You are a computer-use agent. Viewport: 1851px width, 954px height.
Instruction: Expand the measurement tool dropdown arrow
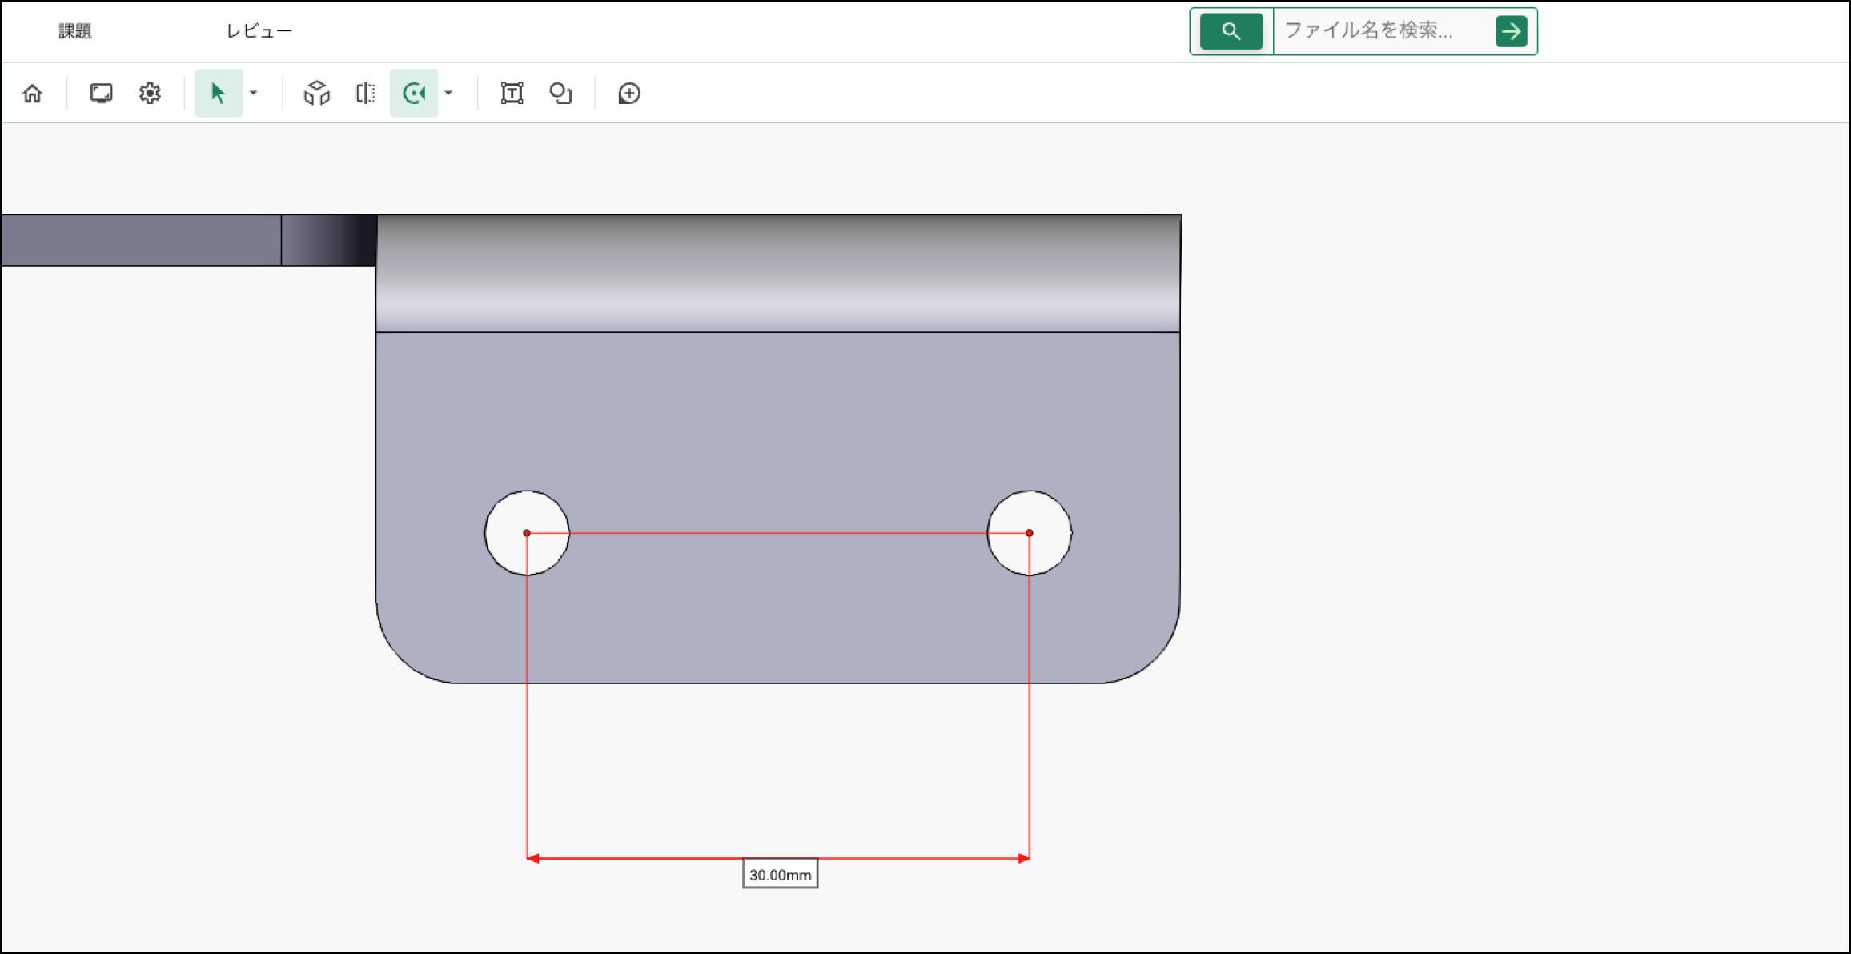448,94
